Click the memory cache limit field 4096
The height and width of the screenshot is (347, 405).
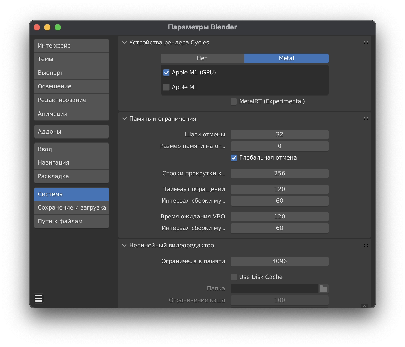(x=279, y=261)
